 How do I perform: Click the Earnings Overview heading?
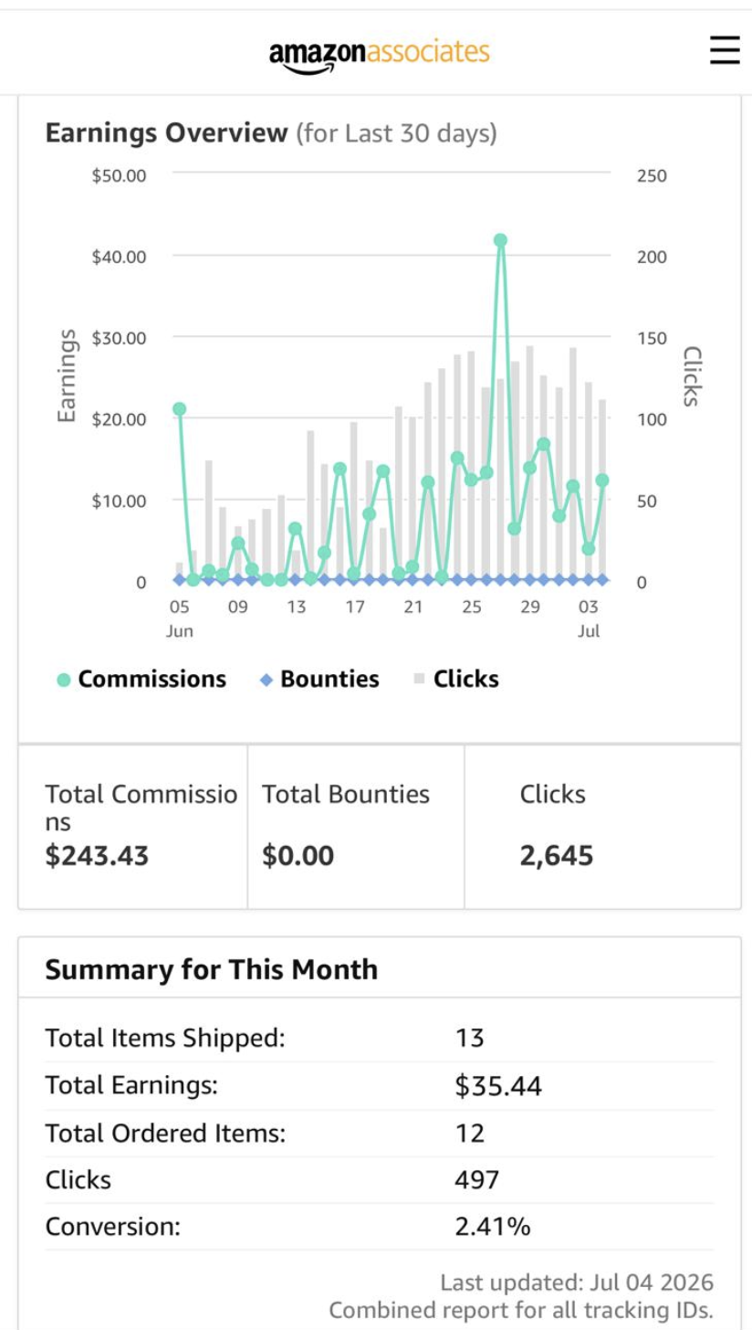(x=166, y=133)
